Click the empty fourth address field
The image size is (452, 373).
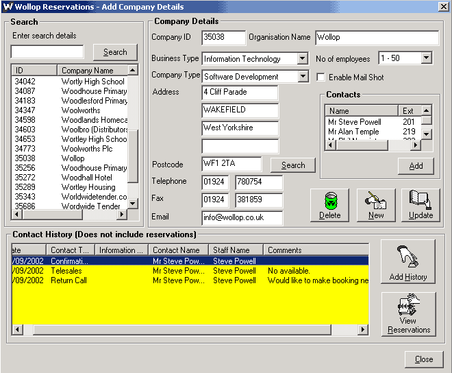coord(240,146)
